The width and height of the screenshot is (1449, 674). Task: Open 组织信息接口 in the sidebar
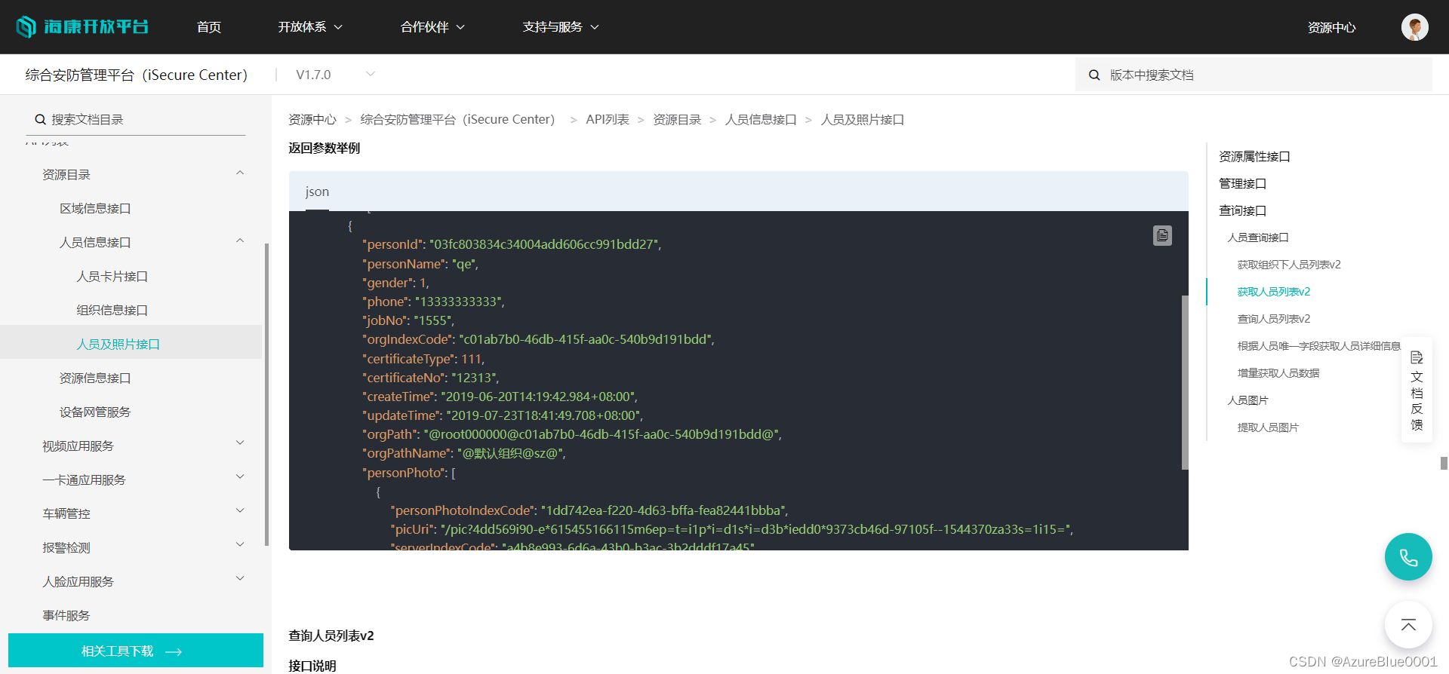point(112,310)
